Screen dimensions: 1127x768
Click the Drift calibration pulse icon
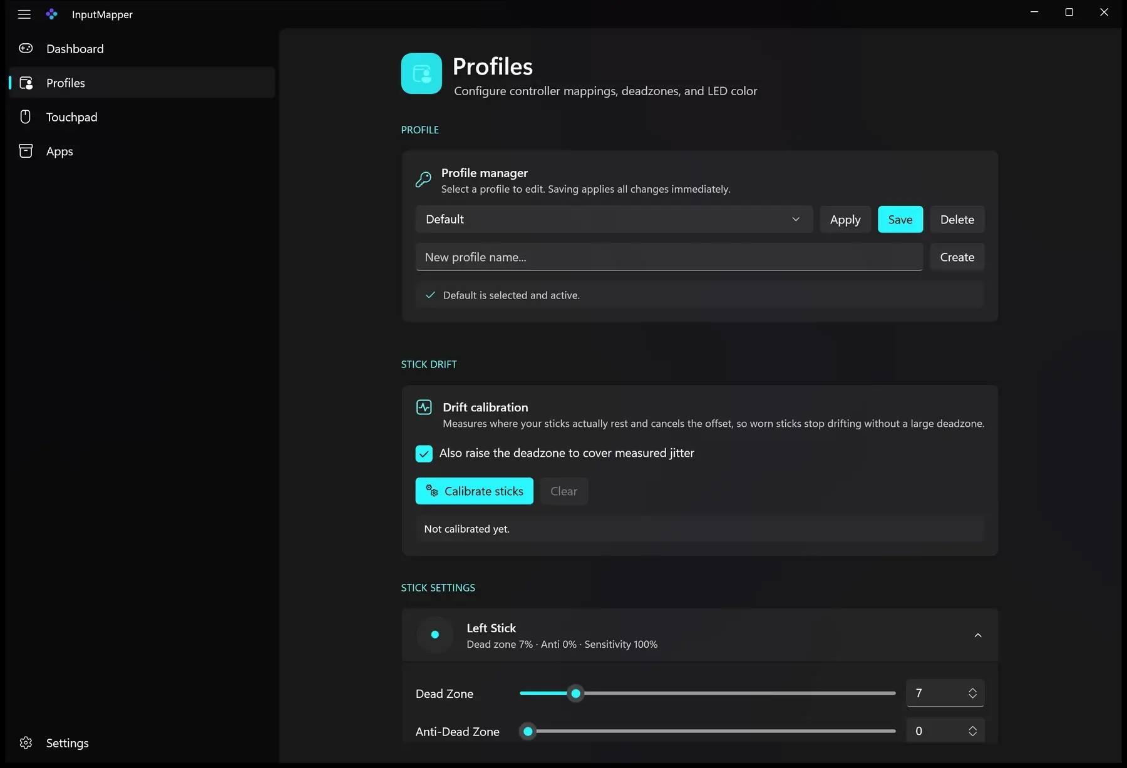[424, 407]
